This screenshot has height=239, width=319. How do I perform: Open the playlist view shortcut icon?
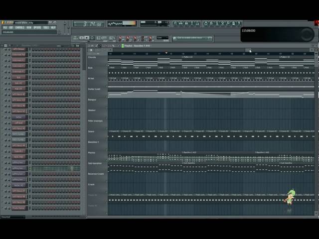[x=175, y=23]
